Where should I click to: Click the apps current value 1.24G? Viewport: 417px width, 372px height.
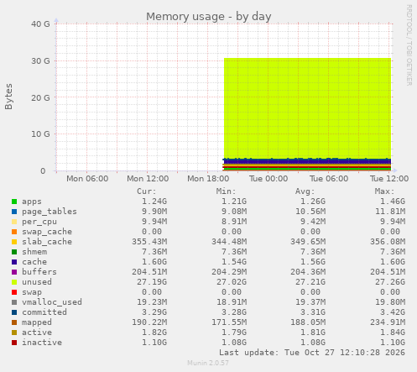(154, 202)
